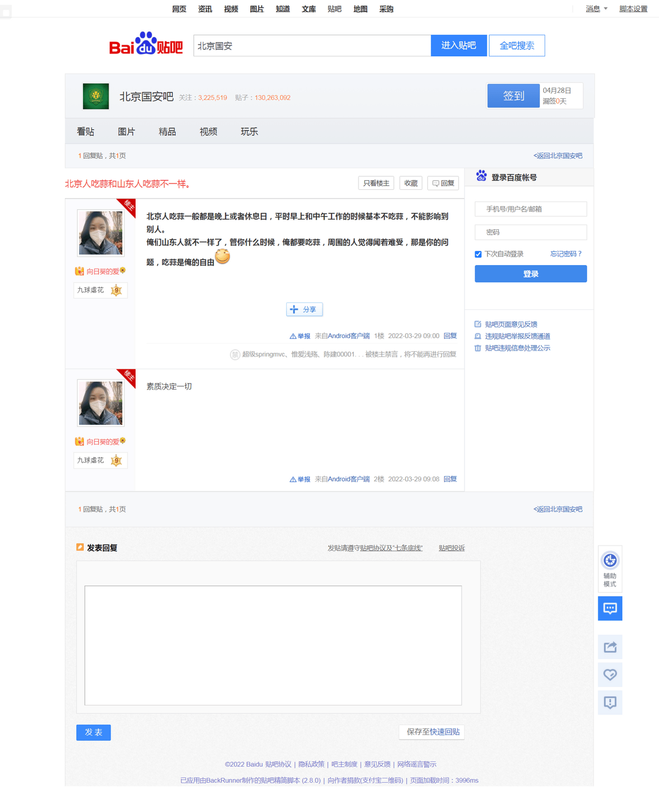Click Android客户端 link on the 2楼 post
Image resolution: width=659 pixels, height=800 pixels.
pos(349,479)
